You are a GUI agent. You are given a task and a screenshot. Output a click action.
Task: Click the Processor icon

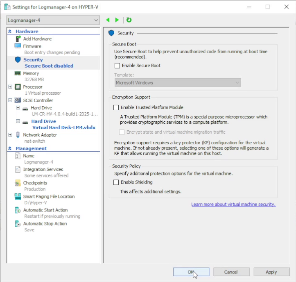[18, 87]
